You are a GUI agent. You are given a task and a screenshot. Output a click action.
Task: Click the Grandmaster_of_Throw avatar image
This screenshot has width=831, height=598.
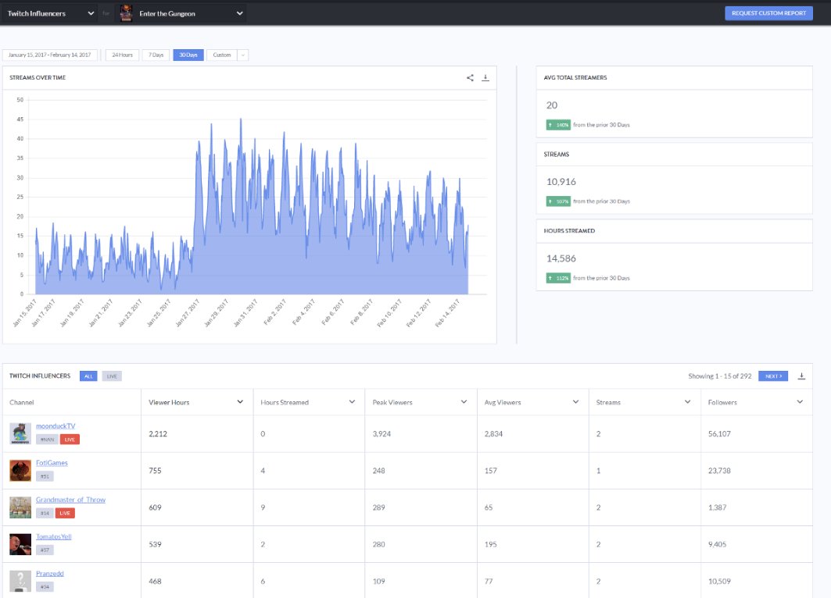click(20, 507)
